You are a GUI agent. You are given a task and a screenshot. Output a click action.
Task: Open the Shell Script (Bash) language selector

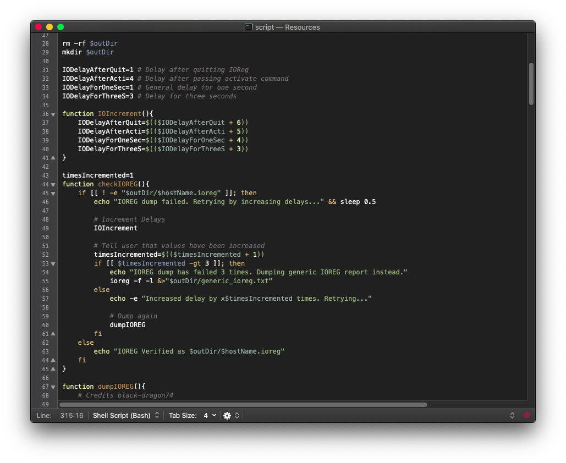coord(125,415)
